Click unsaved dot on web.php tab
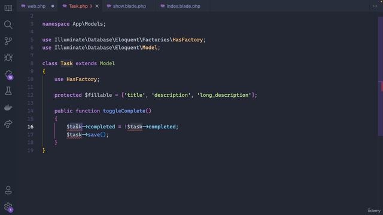This screenshot has height=215, width=383. pyautogui.click(x=53, y=7)
